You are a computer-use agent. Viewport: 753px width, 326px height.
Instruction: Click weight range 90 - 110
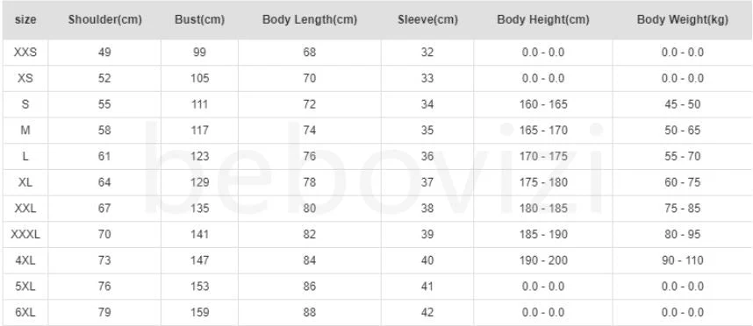[x=683, y=260]
